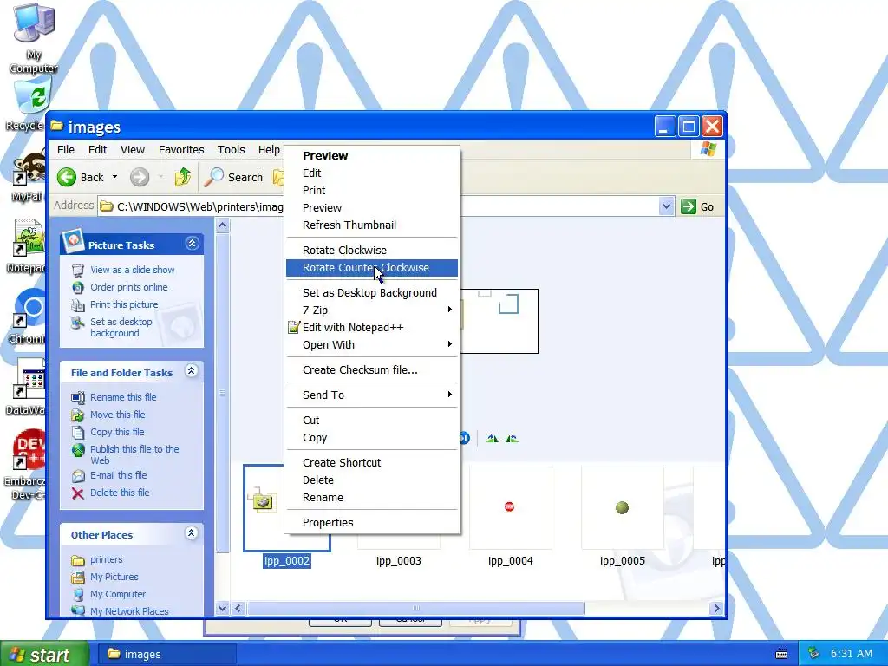Click rotate clockwise filmstrip icon
The width and height of the screenshot is (888, 666).
pyautogui.click(x=493, y=438)
